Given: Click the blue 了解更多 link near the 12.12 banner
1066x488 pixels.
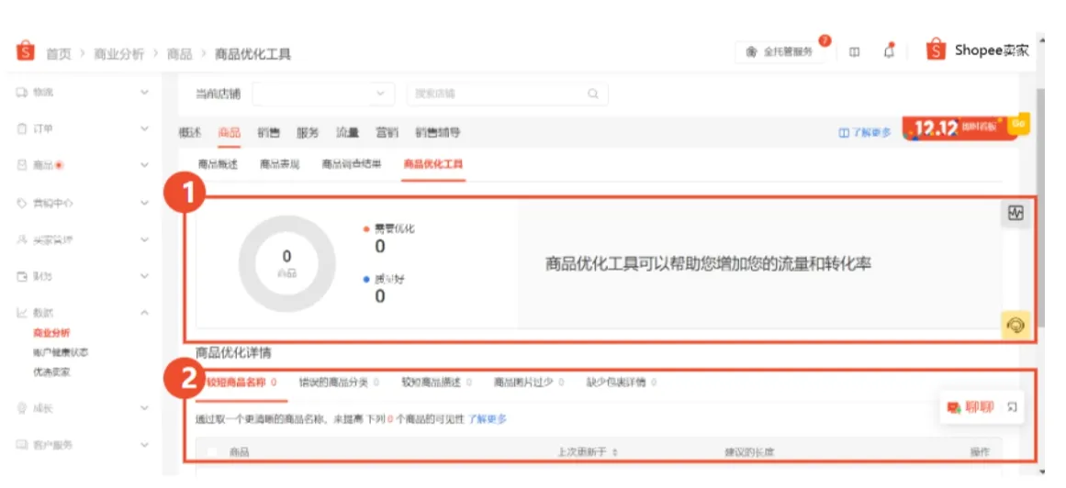Looking at the screenshot, I should point(865,132).
